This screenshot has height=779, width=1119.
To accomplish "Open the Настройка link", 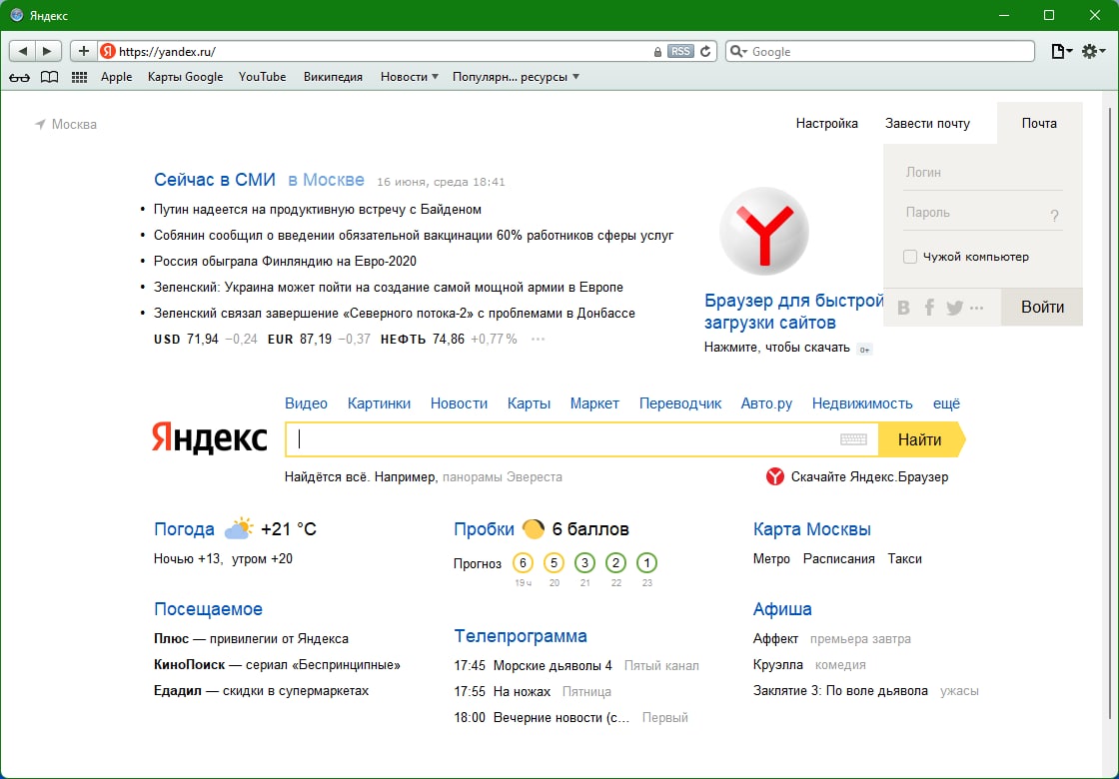I will (x=826, y=124).
